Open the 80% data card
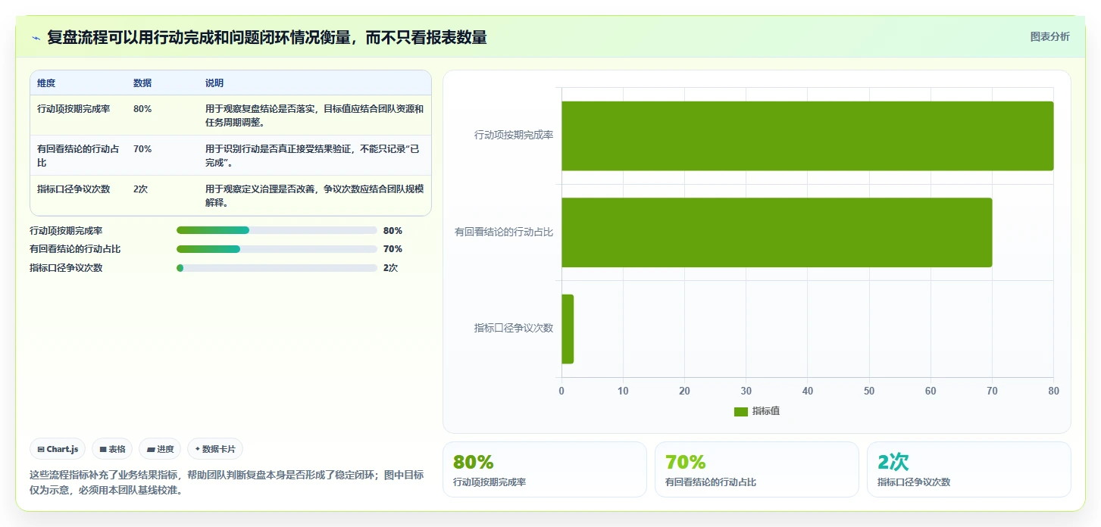 pyautogui.click(x=544, y=469)
